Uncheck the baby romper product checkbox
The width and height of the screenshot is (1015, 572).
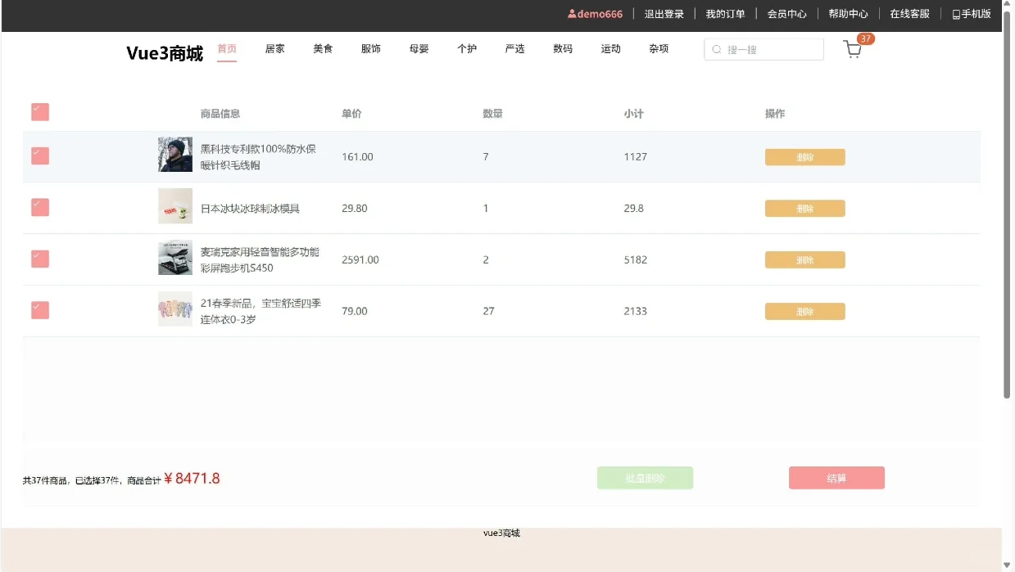(39, 310)
